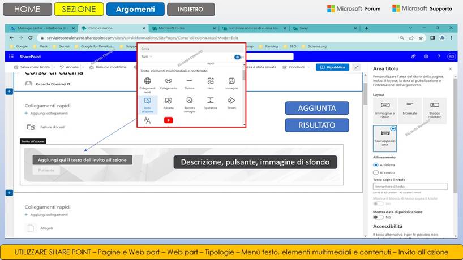Open the RD account avatar
This screenshot has height=260, width=463.
pos(451,57)
